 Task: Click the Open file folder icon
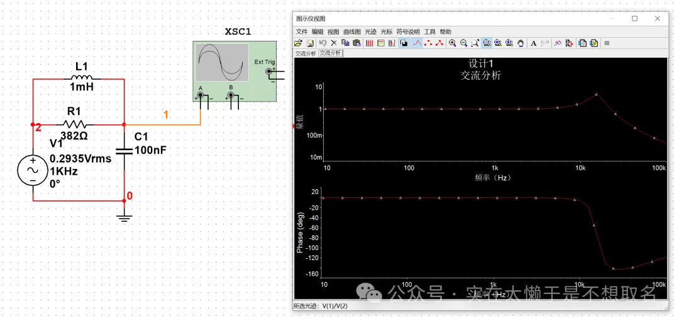coord(299,43)
